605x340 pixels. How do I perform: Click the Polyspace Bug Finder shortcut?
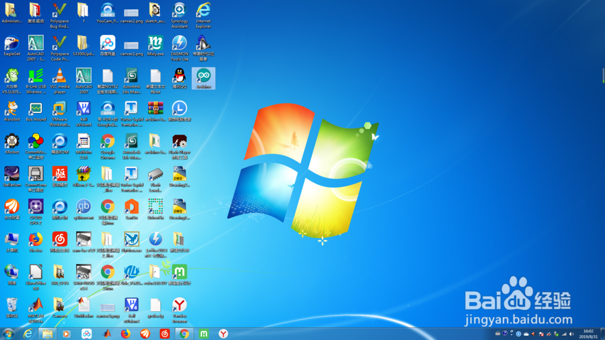pyautogui.click(x=59, y=16)
